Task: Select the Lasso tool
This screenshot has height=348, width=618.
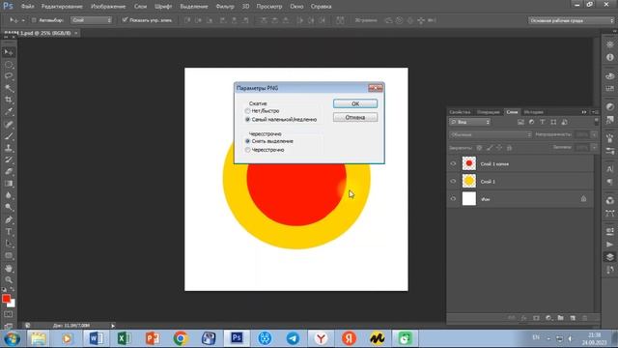Action: coord(9,75)
